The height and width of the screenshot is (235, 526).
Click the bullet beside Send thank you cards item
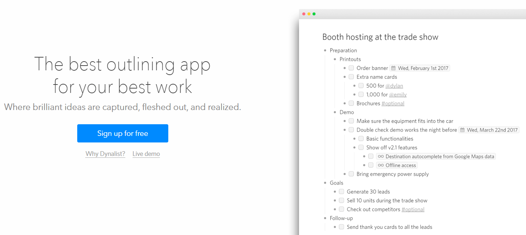coord(335,227)
